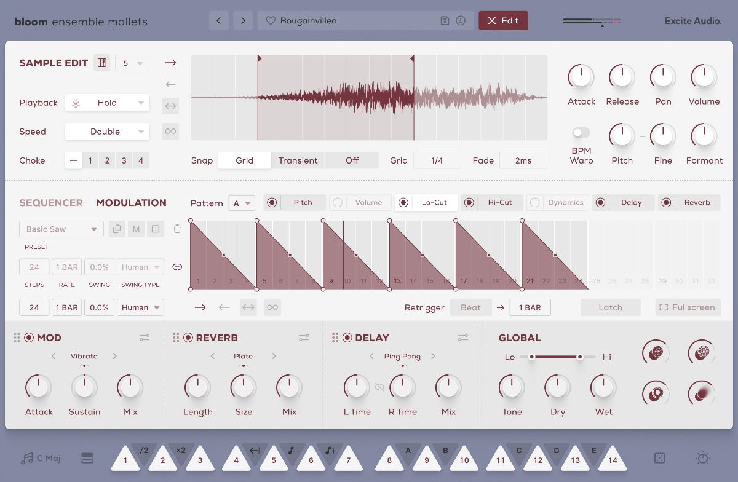This screenshot has height=482, width=738.
Task: Select Choke group 2
Action: [107, 160]
